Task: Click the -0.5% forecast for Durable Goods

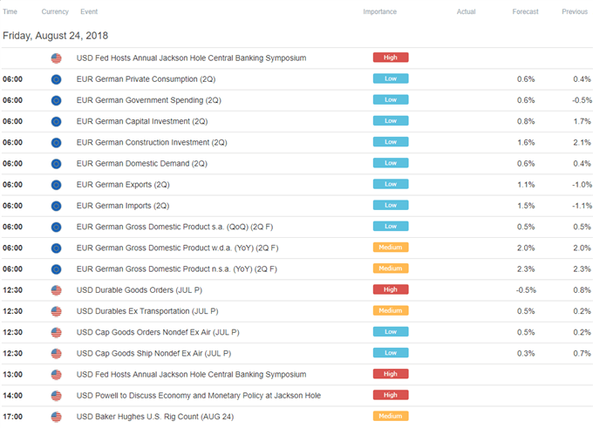Action: 526,290
